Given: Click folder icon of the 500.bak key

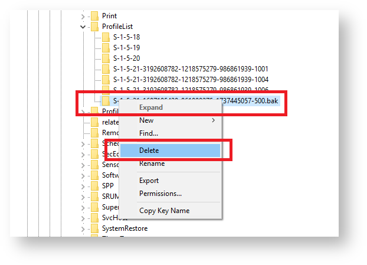Looking at the screenshot, I should tap(106, 101).
